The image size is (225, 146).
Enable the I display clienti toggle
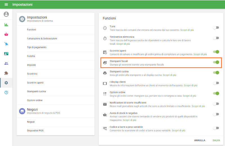click(216, 83)
